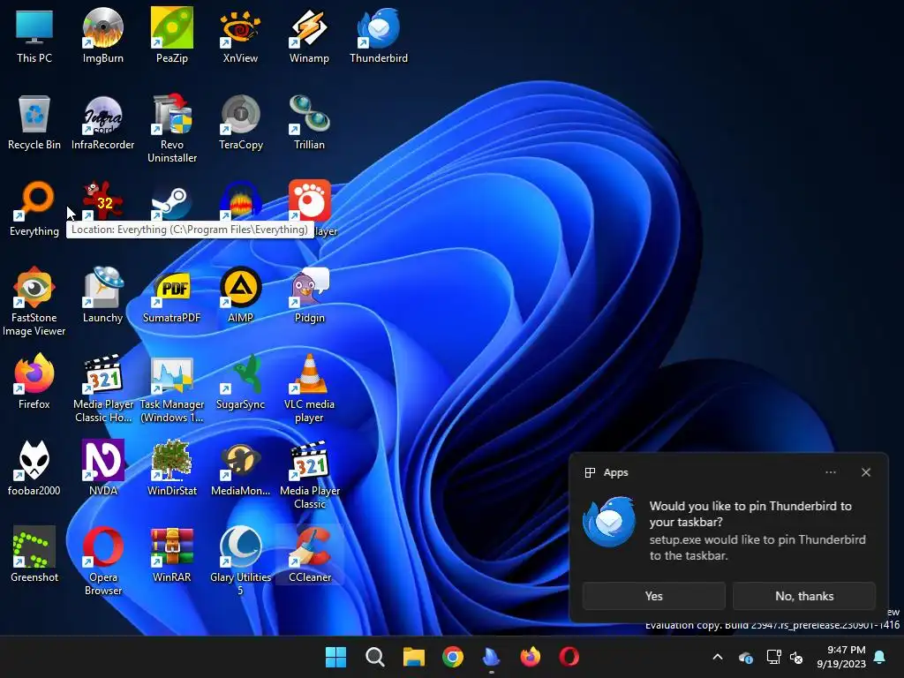Click the notification bell icon

point(880,657)
